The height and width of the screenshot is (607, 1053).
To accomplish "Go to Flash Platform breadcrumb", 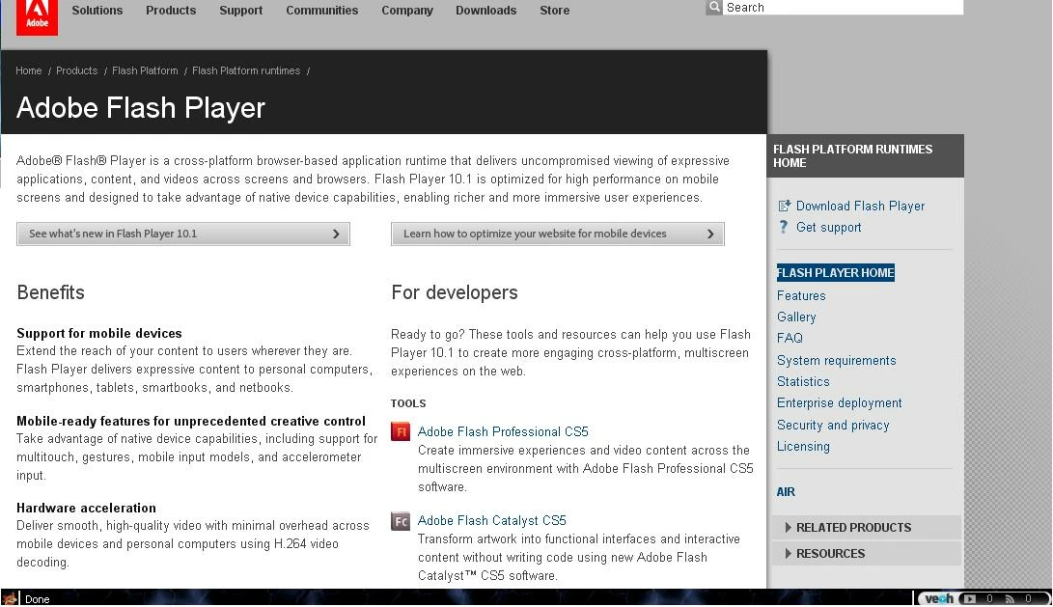I will 145,70.
